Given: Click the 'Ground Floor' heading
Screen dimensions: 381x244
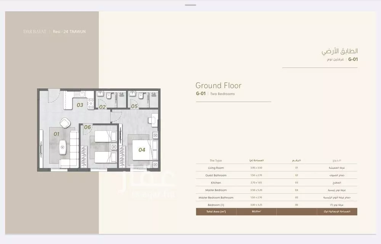Looking at the screenshot, I should [x=218, y=85].
